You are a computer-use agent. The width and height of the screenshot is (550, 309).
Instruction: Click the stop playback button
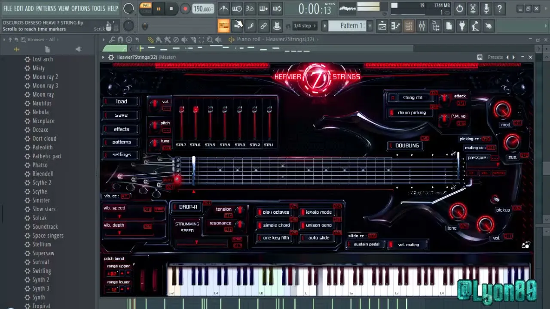pos(171,9)
